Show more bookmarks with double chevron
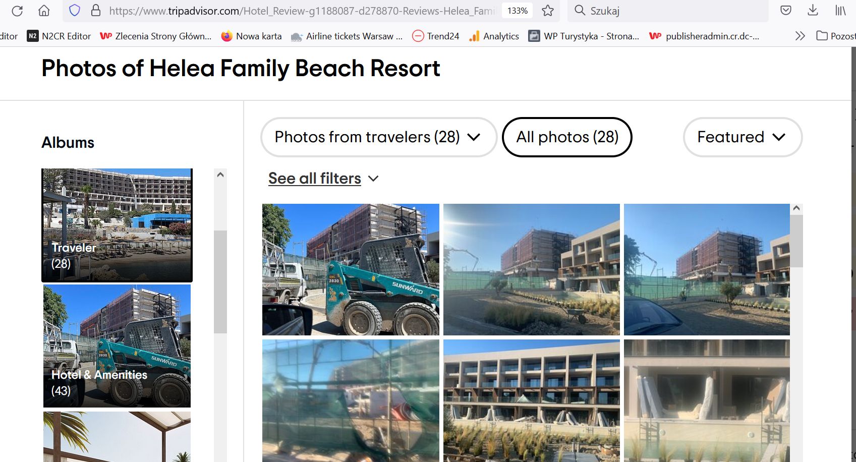The height and width of the screenshot is (462, 856). point(800,36)
